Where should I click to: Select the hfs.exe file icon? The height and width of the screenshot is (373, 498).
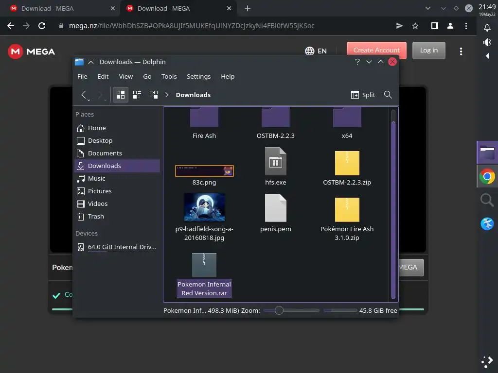click(275, 161)
